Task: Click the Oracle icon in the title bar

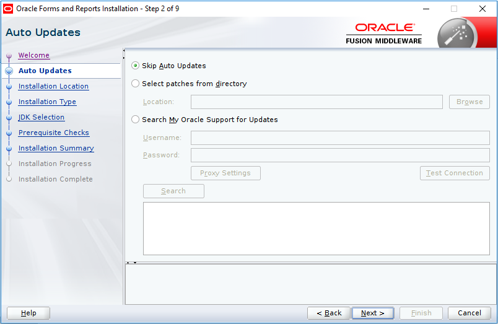Action: coord(8,9)
